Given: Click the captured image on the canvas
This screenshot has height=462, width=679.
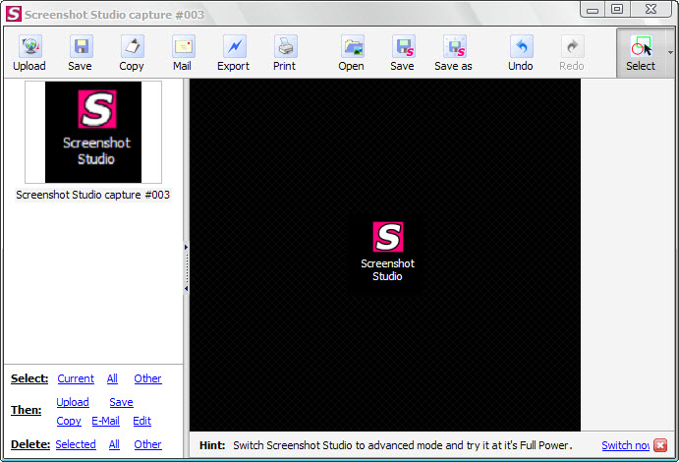Looking at the screenshot, I should [385, 255].
